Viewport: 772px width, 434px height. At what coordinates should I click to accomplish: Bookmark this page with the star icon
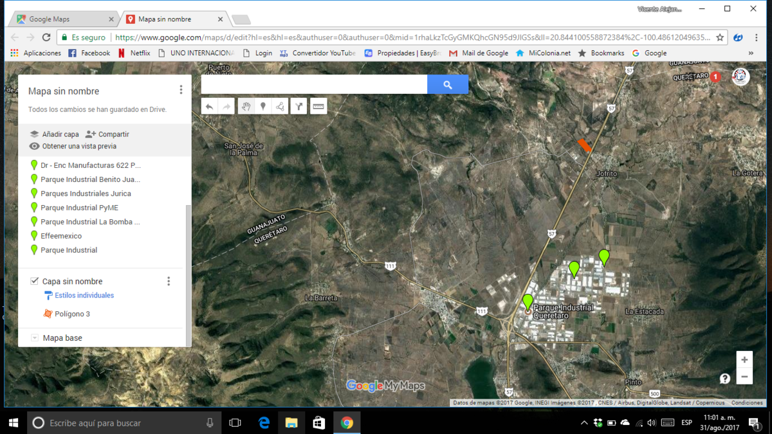(720, 37)
